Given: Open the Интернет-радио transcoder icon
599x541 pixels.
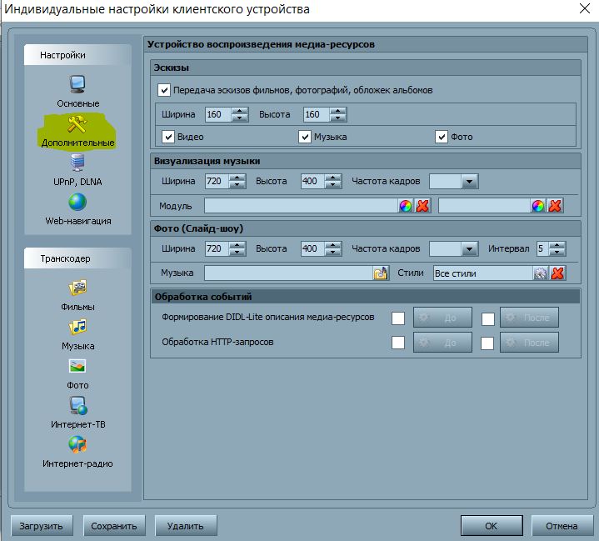Looking at the screenshot, I should click(78, 445).
